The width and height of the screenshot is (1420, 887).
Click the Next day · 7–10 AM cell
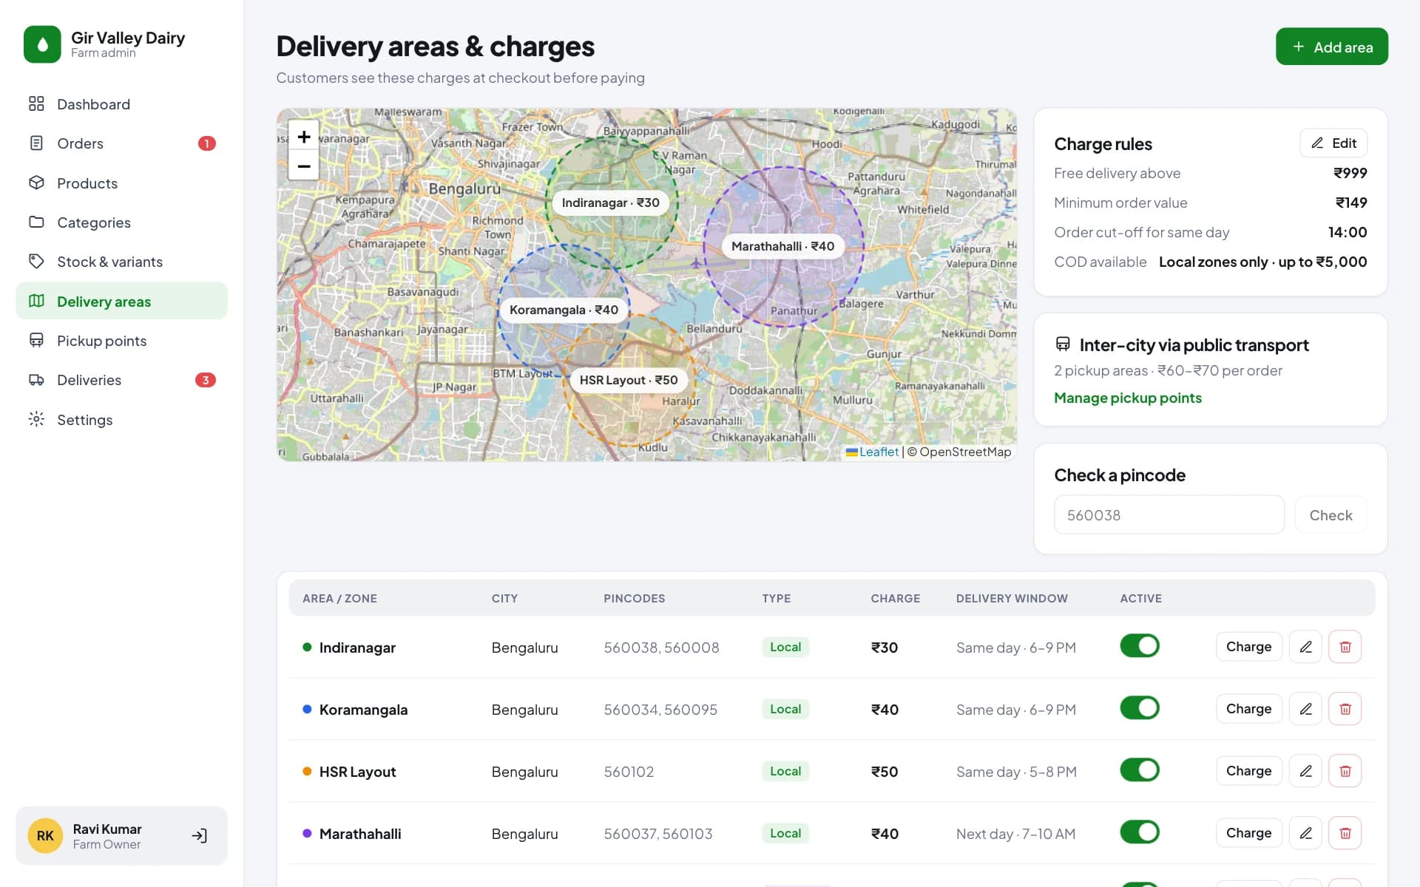(x=1015, y=834)
